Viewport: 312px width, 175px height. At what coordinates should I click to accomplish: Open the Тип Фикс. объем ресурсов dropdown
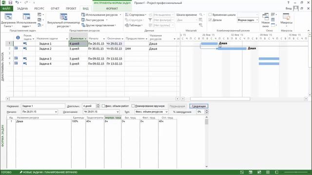[167, 112]
